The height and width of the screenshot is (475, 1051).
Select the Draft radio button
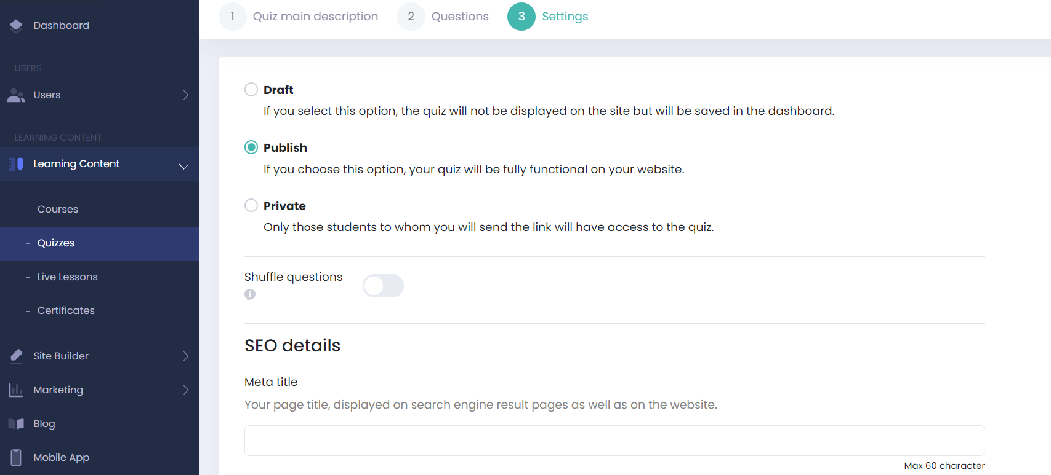coord(251,90)
